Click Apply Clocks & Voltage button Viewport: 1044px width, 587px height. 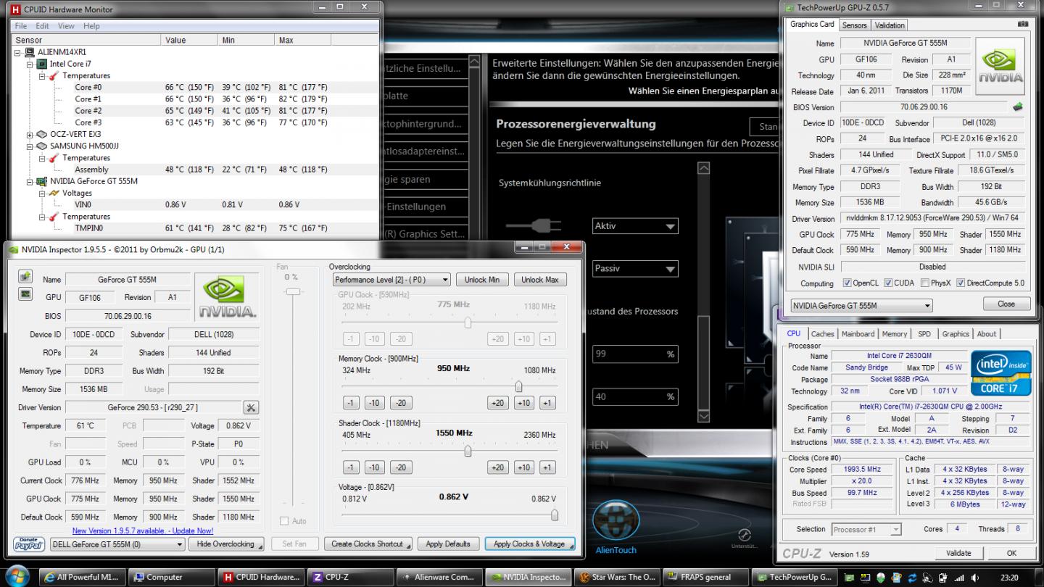[529, 544]
